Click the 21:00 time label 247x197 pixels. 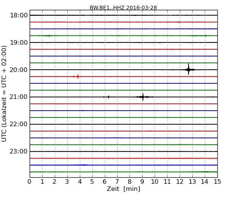coord(19,97)
